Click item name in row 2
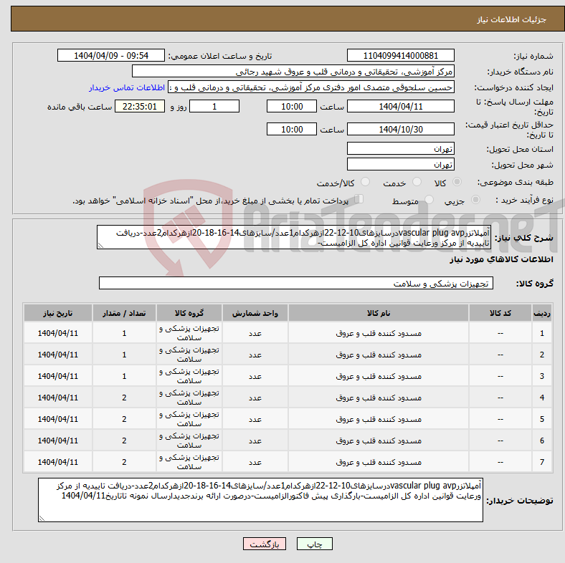The height and width of the screenshot is (563, 565). click(x=379, y=355)
